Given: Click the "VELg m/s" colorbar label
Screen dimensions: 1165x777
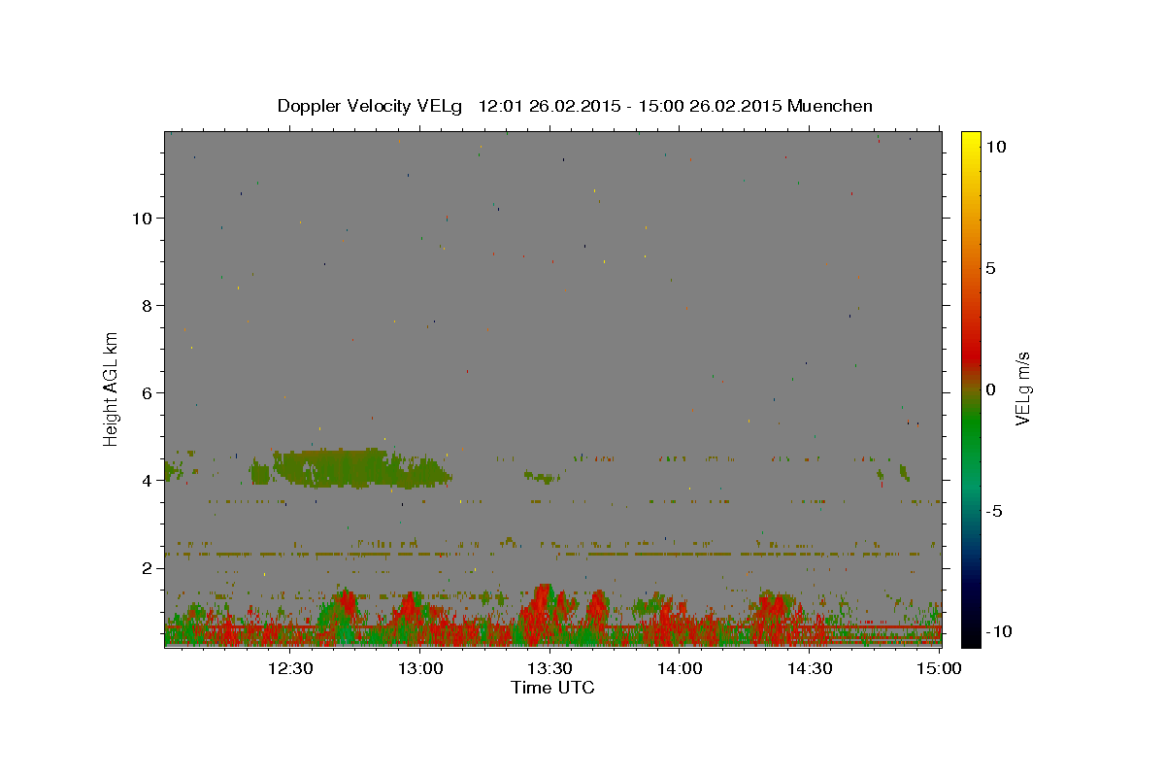Looking at the screenshot, I should 1022,388.
